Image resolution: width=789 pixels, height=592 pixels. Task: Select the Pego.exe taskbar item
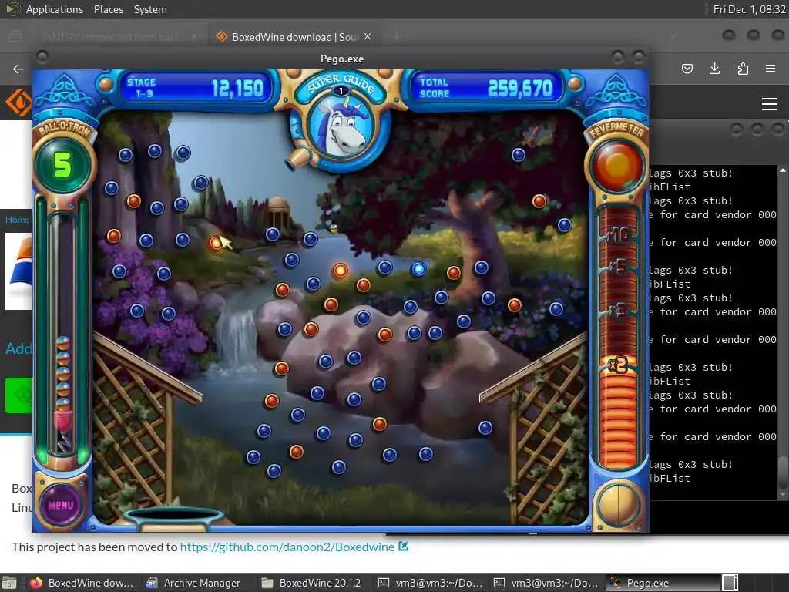tap(662, 583)
